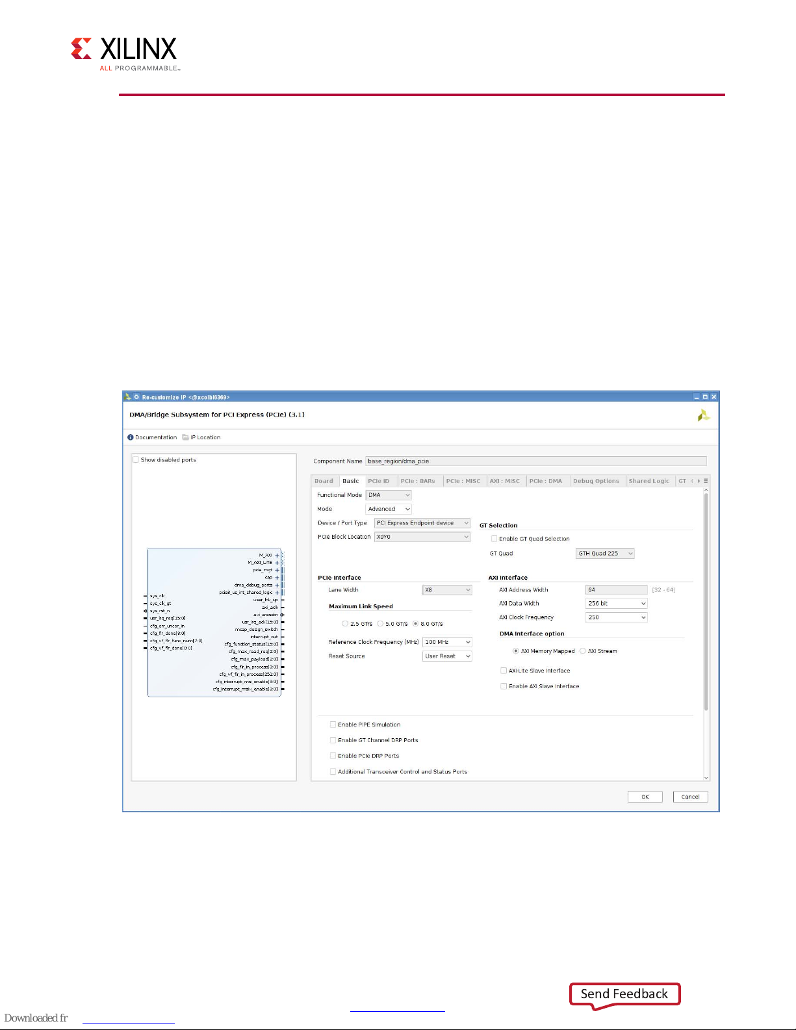Choose AXI Stream DMA interface
This screenshot has width=796, height=1030.
click(x=583, y=651)
